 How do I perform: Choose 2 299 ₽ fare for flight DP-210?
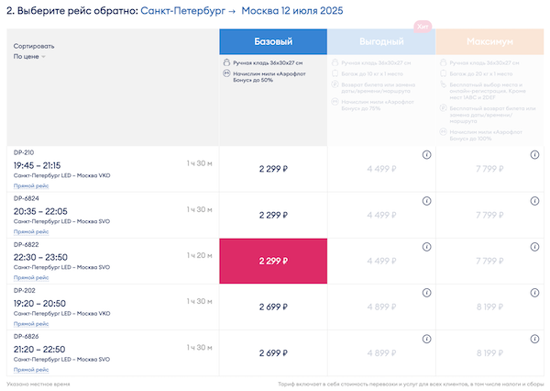pyautogui.click(x=272, y=169)
